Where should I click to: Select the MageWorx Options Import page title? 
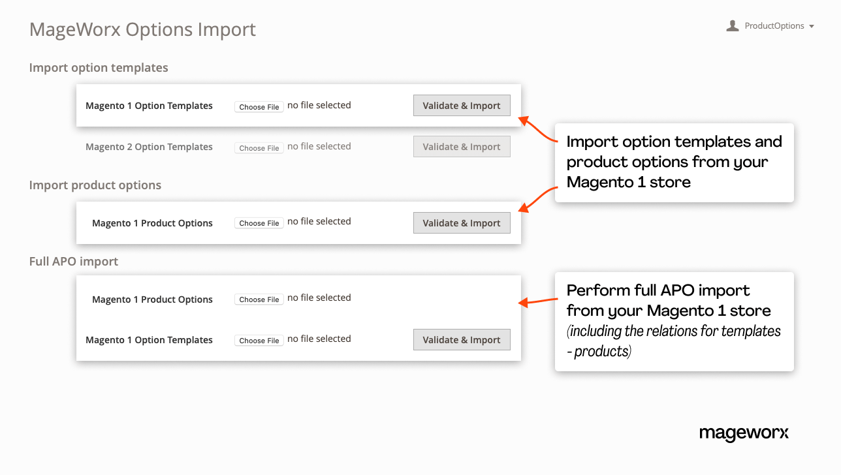pyautogui.click(x=142, y=29)
